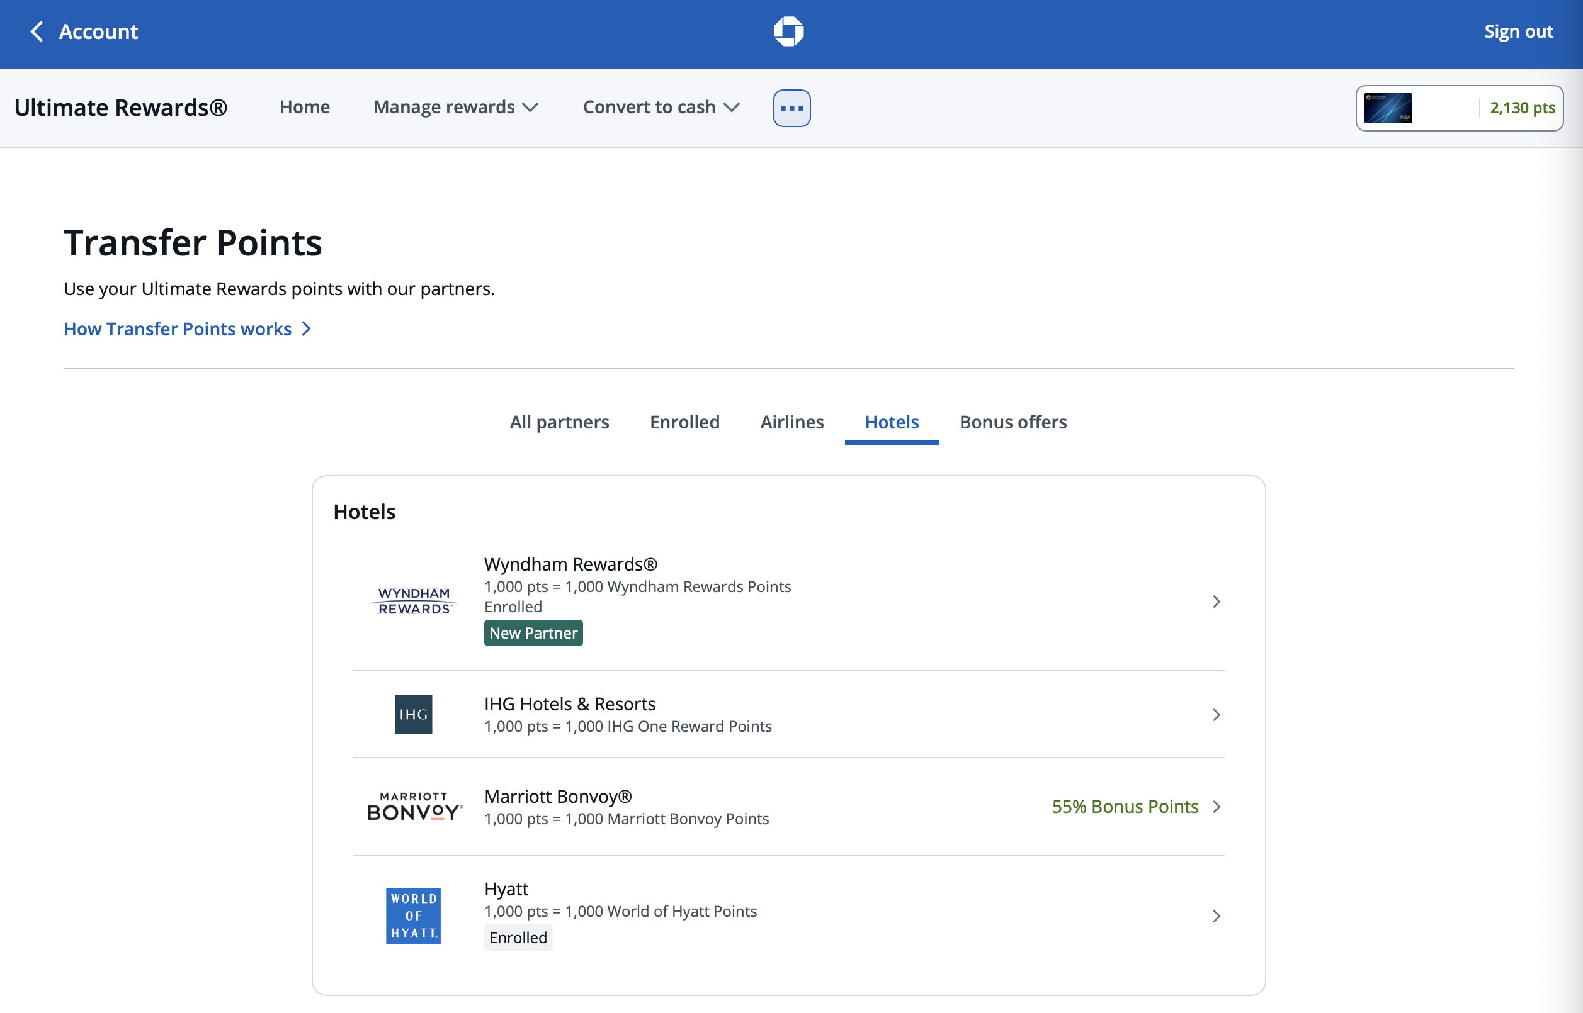Click the Marriott Bonvoy® partner name

(558, 797)
